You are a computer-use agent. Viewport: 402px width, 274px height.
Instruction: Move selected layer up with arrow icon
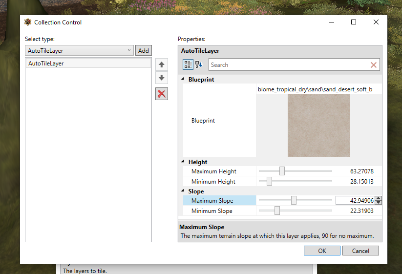click(x=162, y=64)
